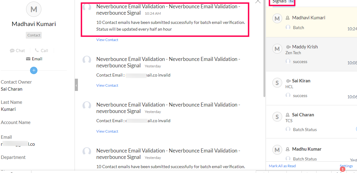Image resolution: width=357 pixels, height=173 pixels.
Task: Collapse the left contact details pane
Action: coord(76,85)
